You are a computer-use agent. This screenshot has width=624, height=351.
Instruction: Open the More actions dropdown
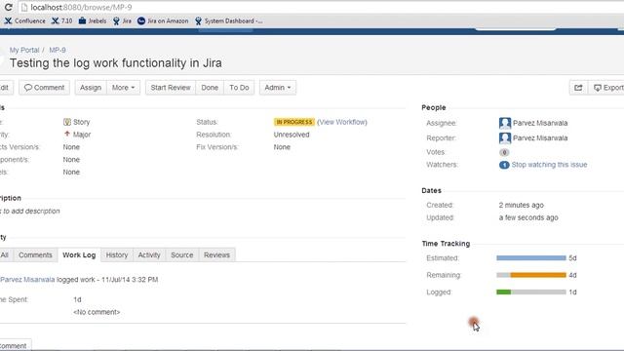point(124,88)
